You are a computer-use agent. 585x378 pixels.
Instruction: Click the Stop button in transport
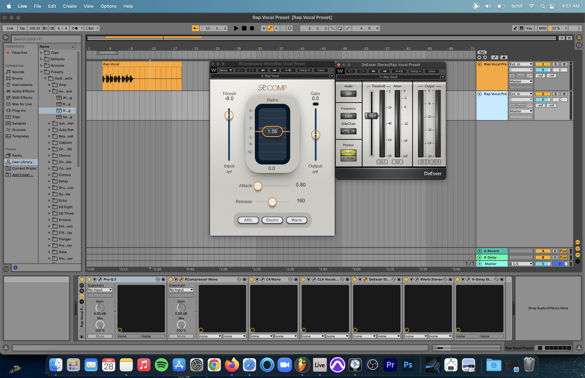pos(244,28)
